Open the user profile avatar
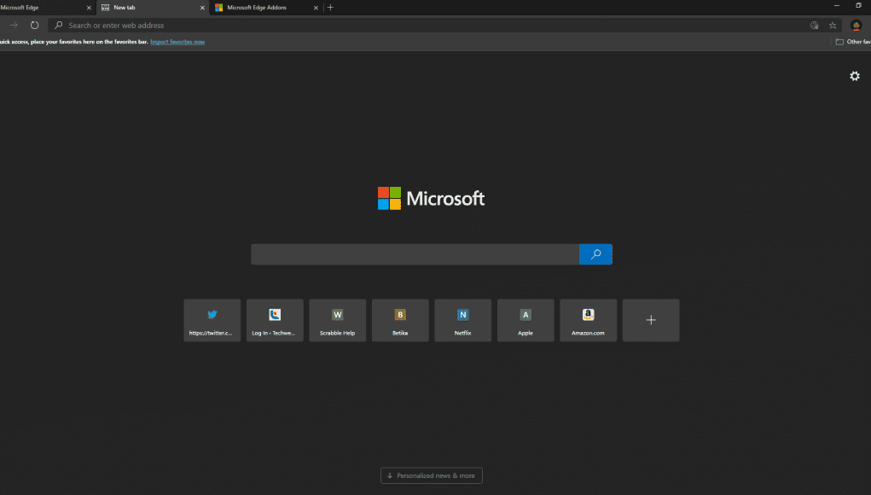This screenshot has height=495, width=871. (856, 25)
